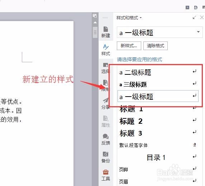Open the 备份 (Backup) sidebar tool
The width and height of the screenshot is (205, 186).
106,157
